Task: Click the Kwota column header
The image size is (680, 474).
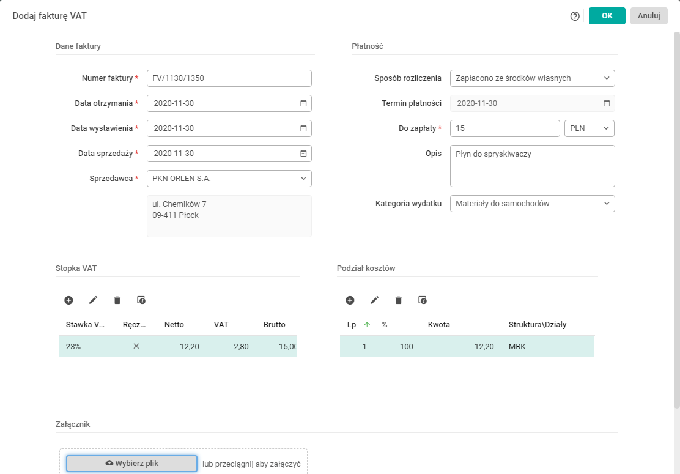Action: (x=438, y=324)
